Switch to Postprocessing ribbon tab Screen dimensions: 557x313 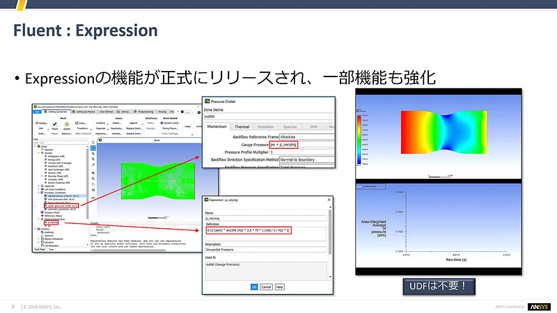[x=144, y=112]
